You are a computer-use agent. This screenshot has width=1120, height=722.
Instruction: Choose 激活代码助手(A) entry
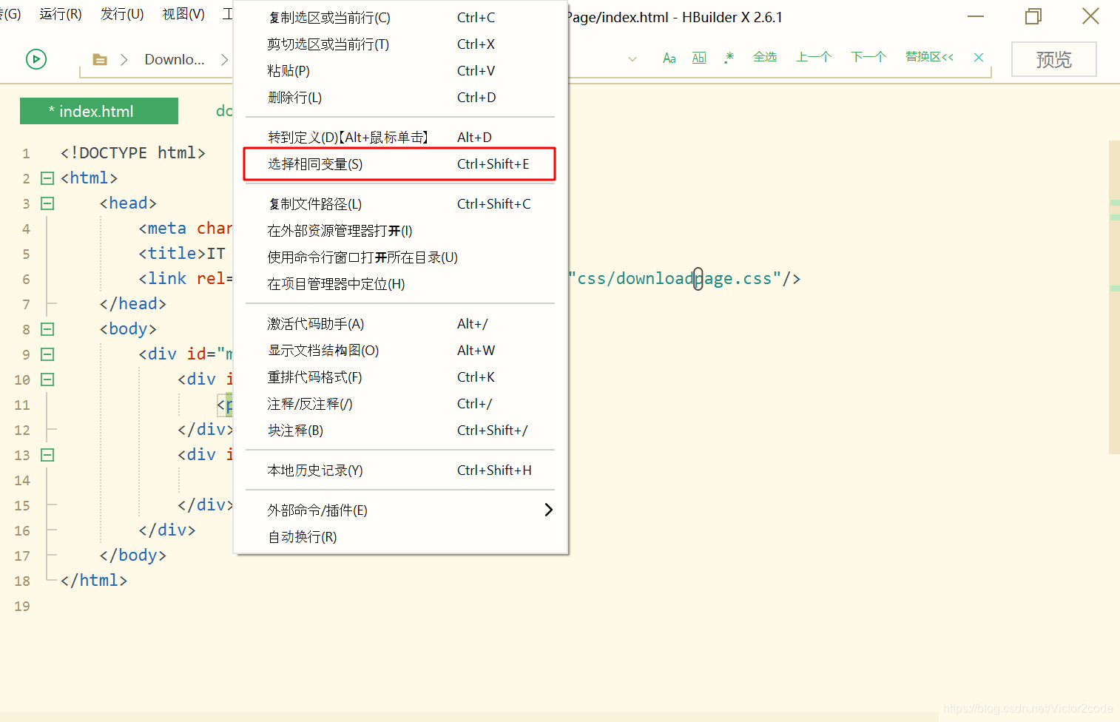click(x=400, y=324)
